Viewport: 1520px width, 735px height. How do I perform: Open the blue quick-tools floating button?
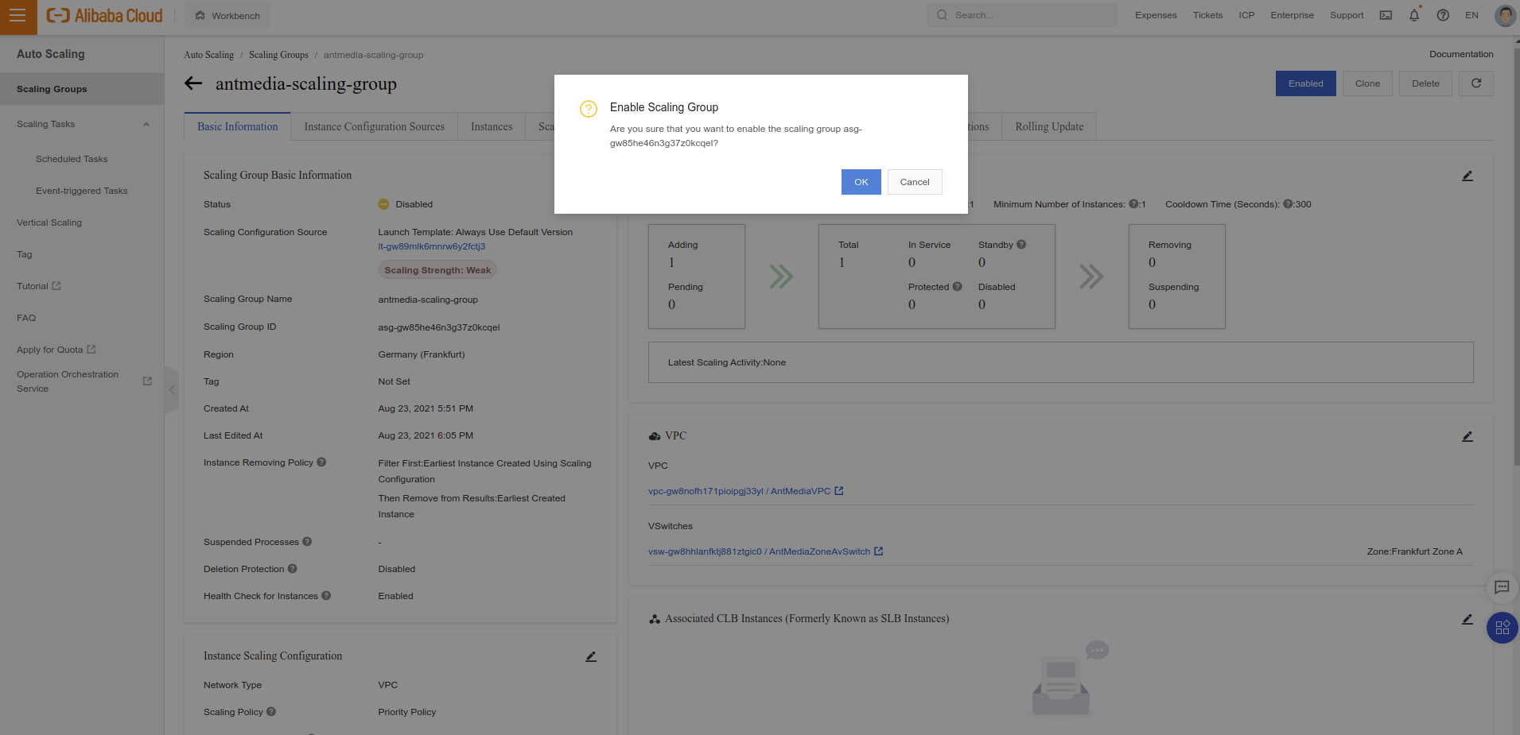coord(1502,628)
